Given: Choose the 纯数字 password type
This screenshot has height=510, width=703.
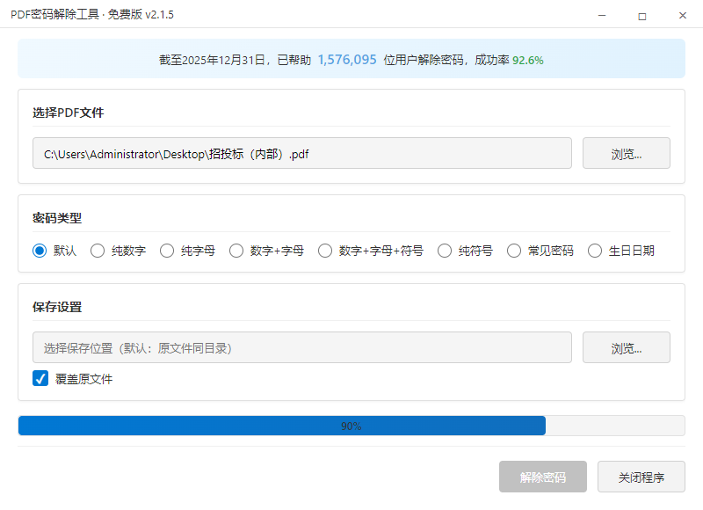Looking at the screenshot, I should coord(98,251).
